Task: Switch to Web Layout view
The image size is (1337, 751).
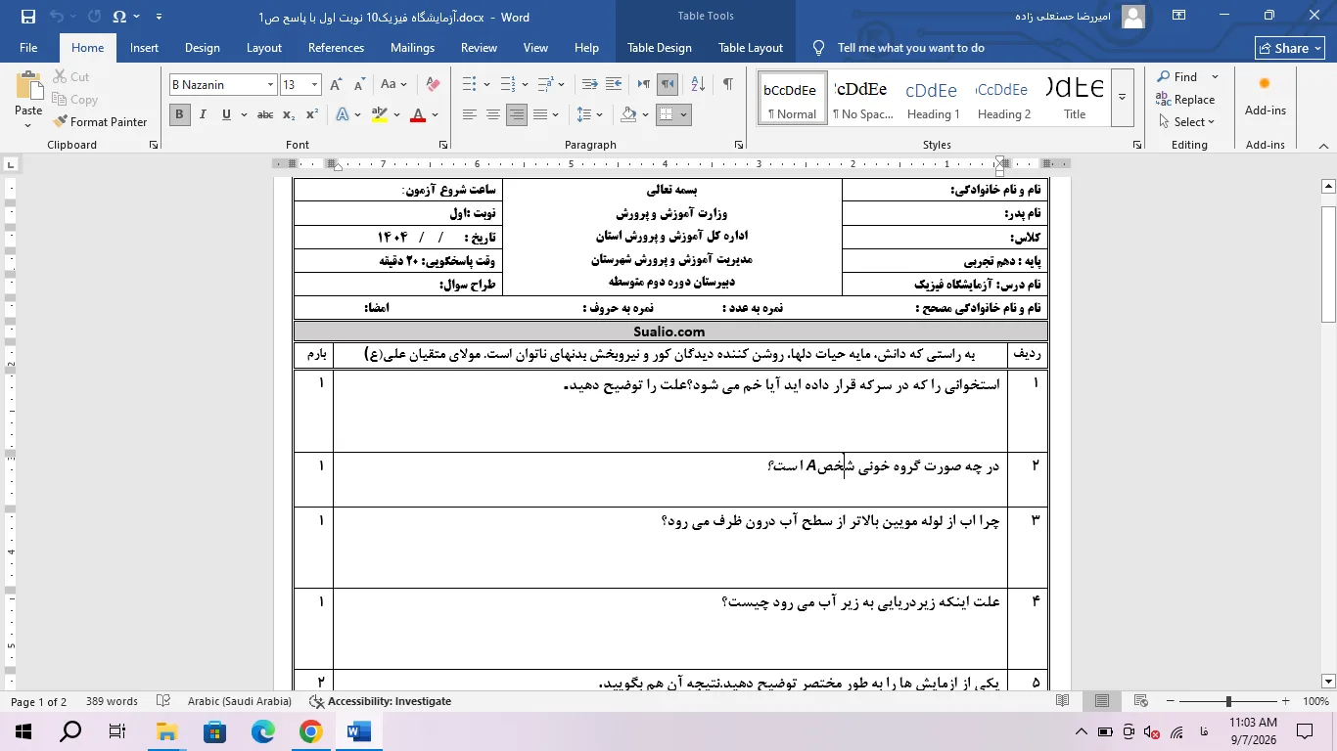Action: [x=1140, y=701]
